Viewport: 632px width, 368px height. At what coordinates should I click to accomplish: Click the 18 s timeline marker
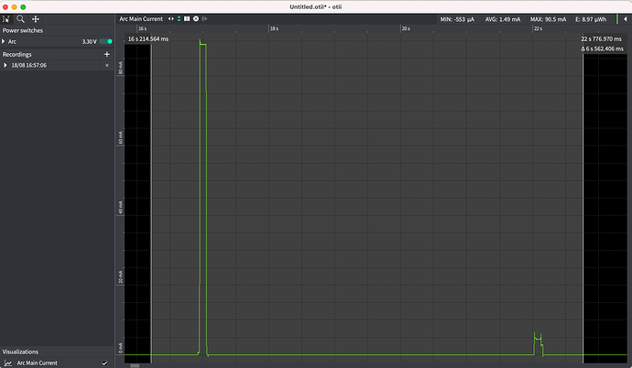[x=273, y=29]
